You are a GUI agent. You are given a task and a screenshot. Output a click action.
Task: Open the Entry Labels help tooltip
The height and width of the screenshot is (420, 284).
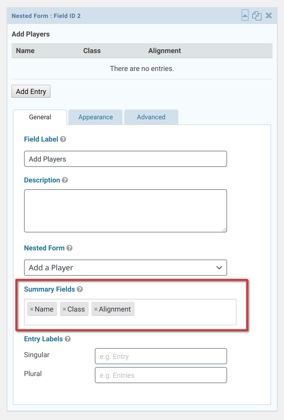pos(67,339)
